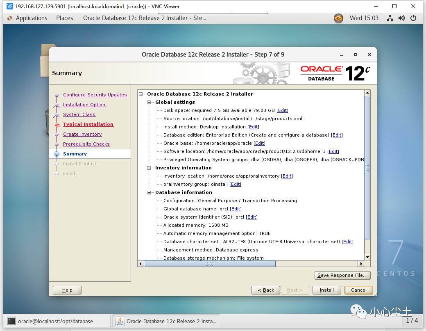426x331 pixels.
Task: Maximize the Oracle Installer dialog
Action: click(356, 55)
